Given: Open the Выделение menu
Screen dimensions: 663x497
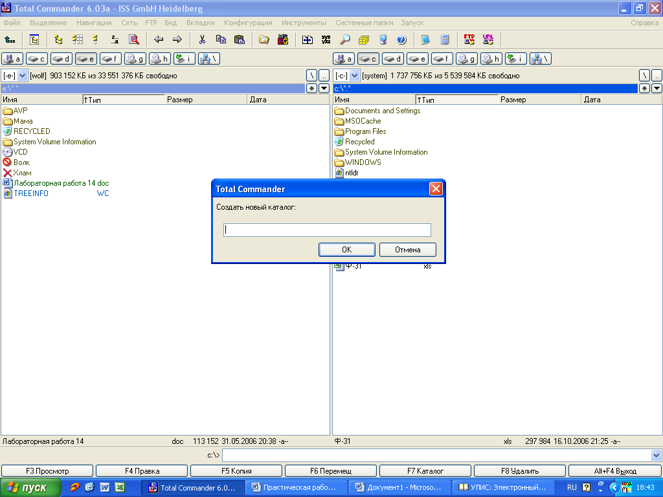Looking at the screenshot, I should 48,23.
